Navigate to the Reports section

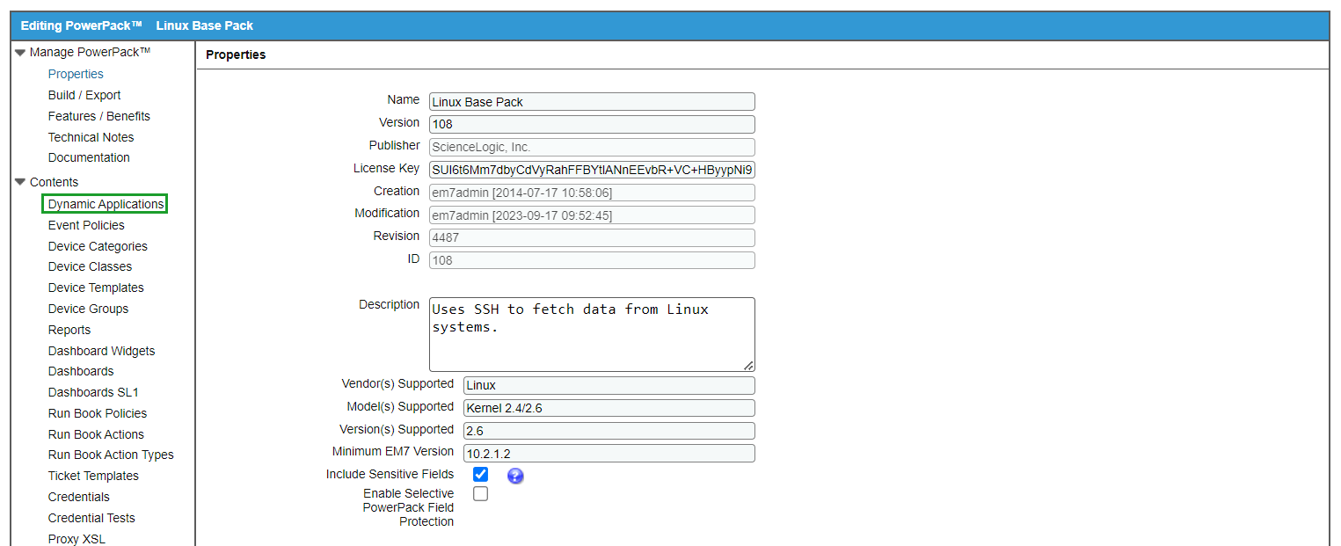point(69,329)
